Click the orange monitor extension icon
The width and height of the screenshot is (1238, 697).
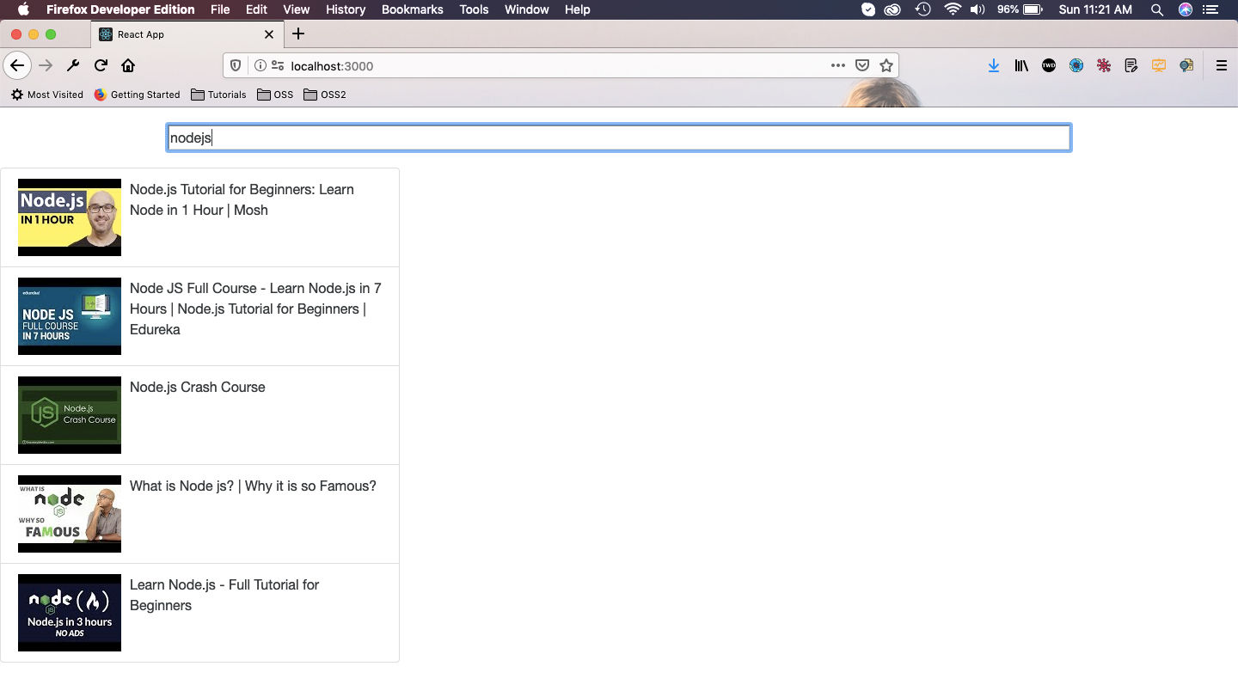pos(1159,65)
